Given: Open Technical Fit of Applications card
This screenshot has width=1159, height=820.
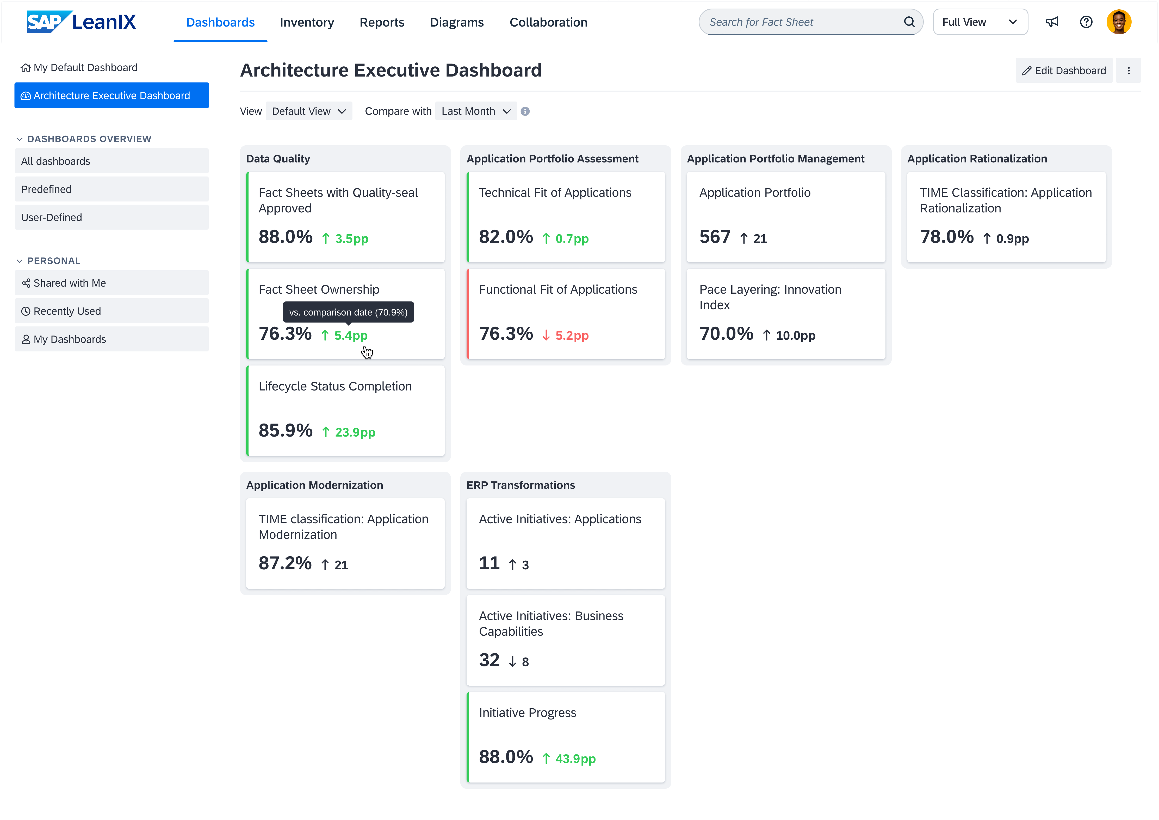Looking at the screenshot, I should [565, 217].
